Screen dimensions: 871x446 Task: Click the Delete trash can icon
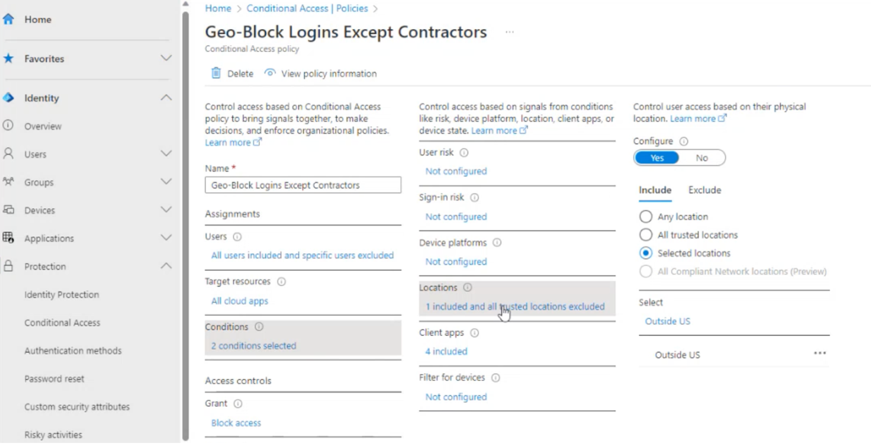coord(216,74)
